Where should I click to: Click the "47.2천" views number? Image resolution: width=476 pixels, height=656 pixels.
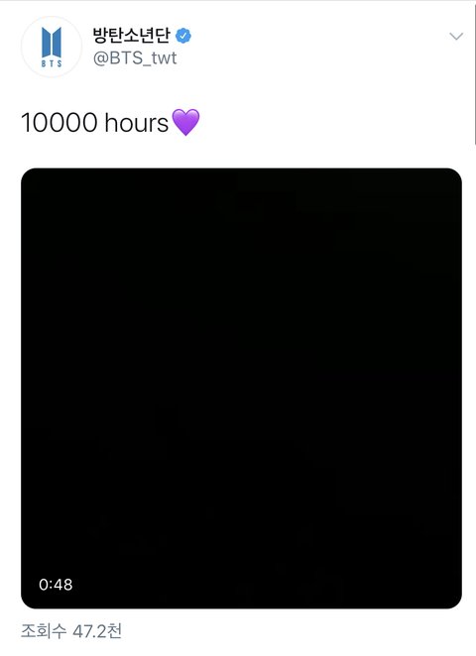(97, 631)
